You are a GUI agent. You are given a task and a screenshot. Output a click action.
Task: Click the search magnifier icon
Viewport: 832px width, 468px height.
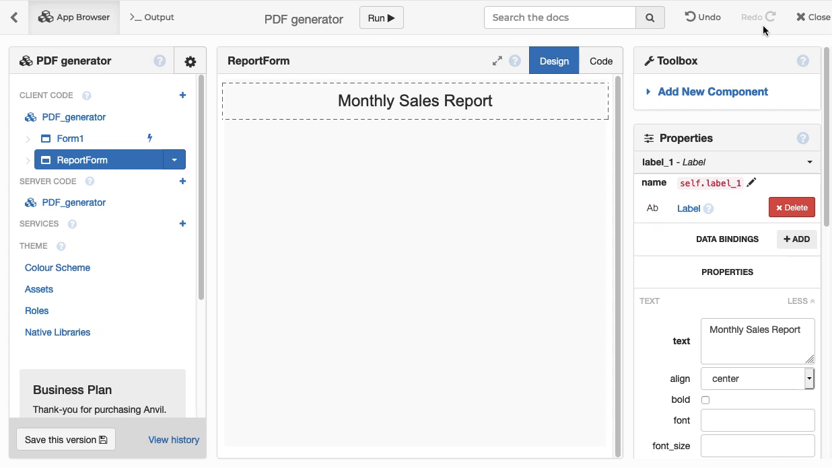[x=650, y=18]
